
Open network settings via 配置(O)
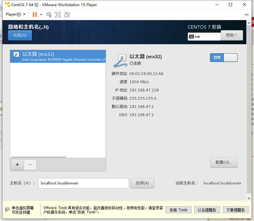[x=224, y=162]
